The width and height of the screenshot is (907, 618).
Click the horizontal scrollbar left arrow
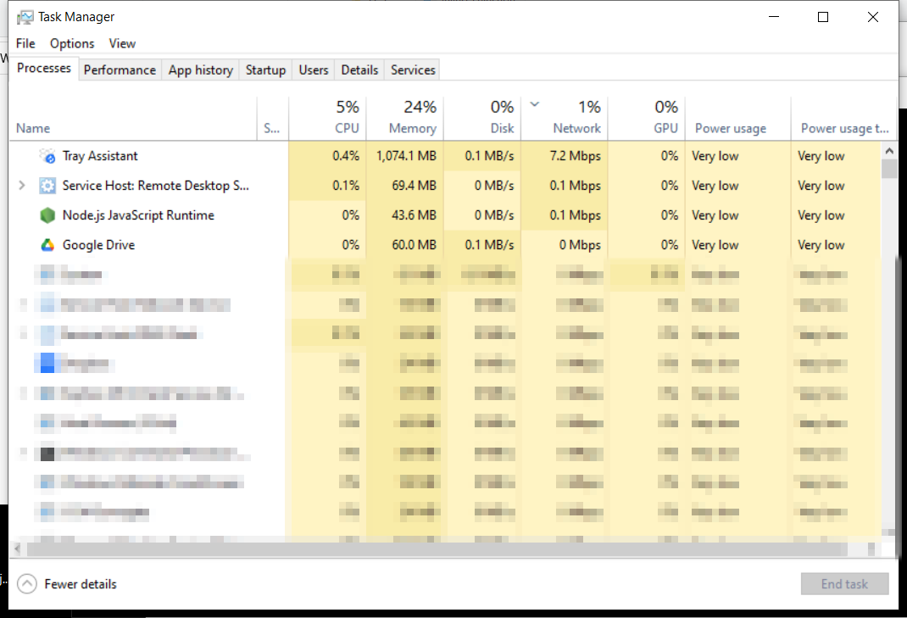point(17,548)
